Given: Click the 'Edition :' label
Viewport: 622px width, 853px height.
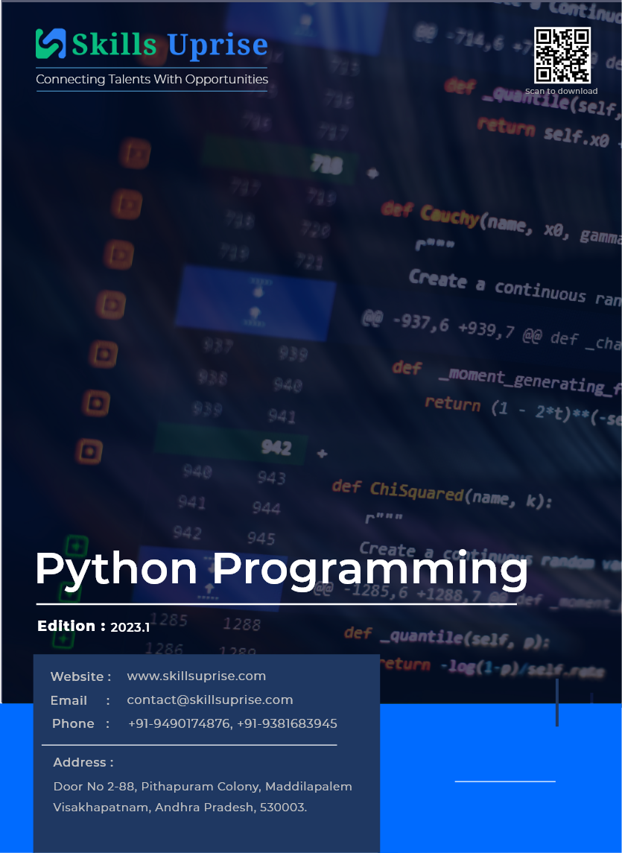Looking at the screenshot, I should pyautogui.click(x=71, y=627).
